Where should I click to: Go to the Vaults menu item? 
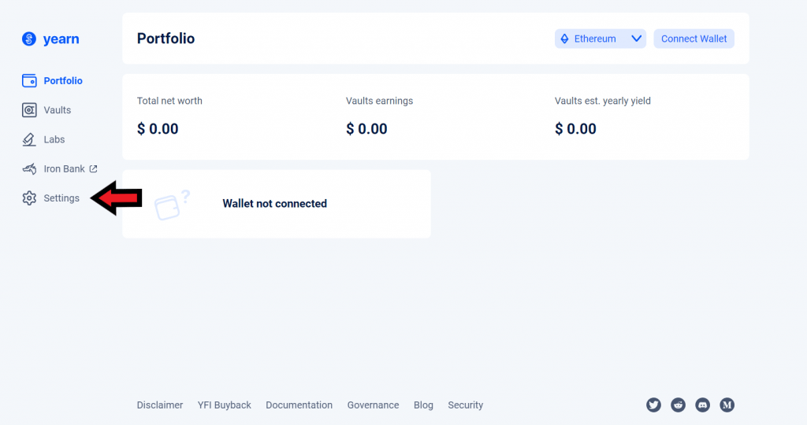[x=58, y=110]
